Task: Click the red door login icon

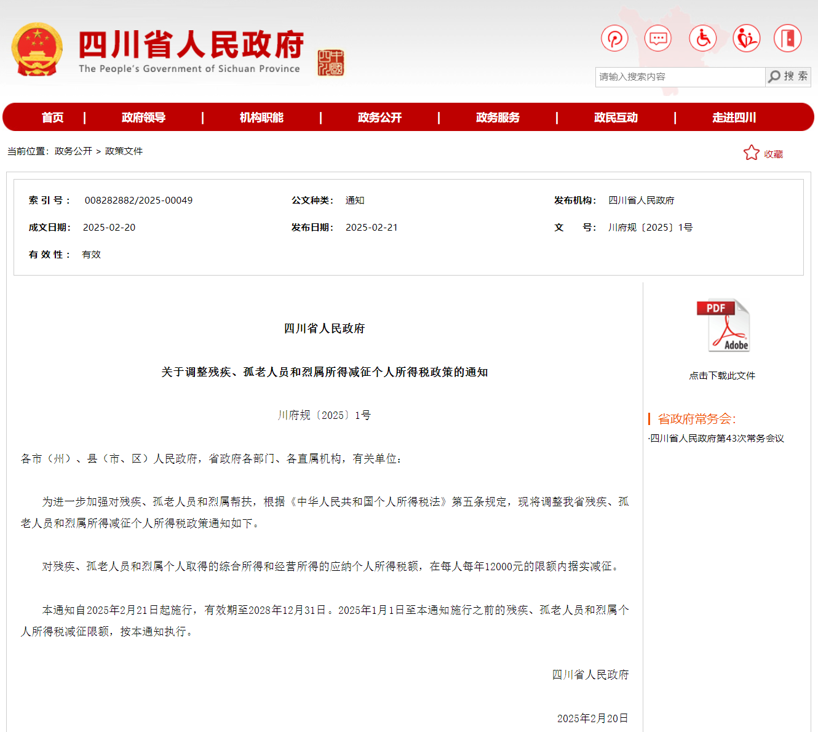Action: click(x=787, y=39)
